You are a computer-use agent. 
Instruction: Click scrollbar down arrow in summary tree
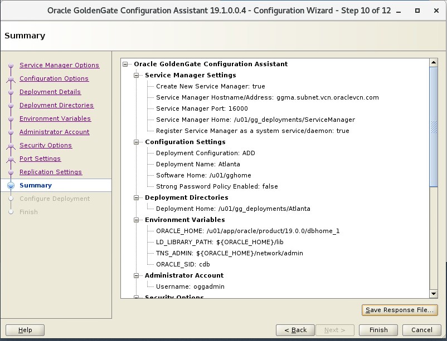[434, 294]
